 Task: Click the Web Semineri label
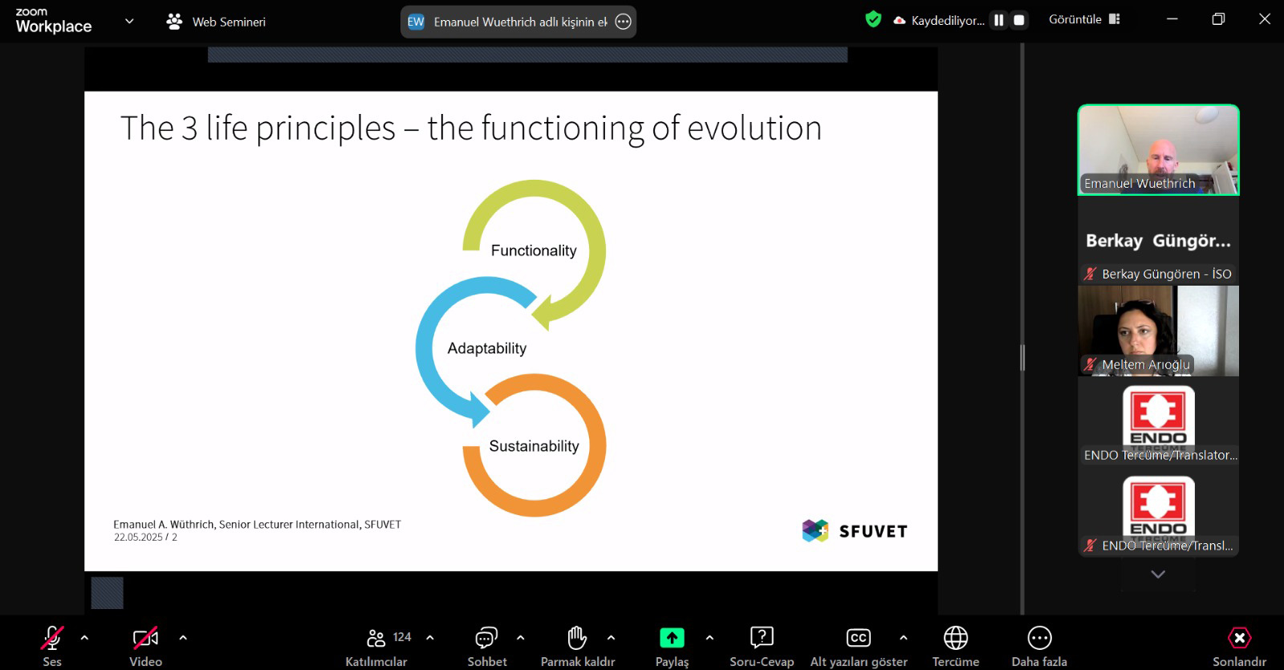(229, 22)
